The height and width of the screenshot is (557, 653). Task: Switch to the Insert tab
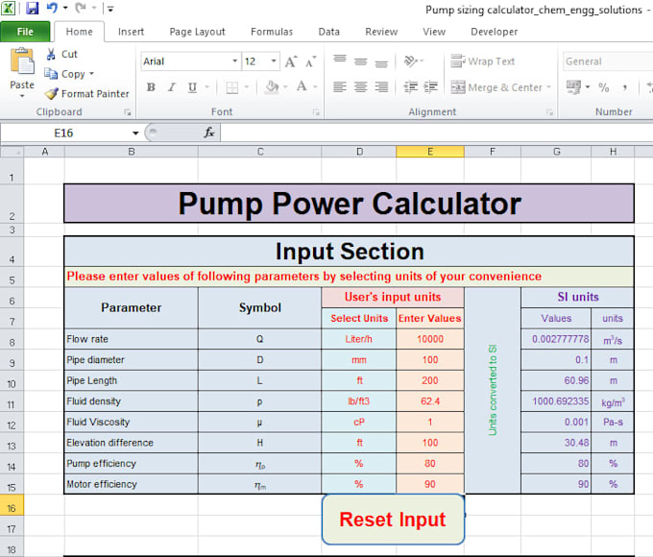131,32
